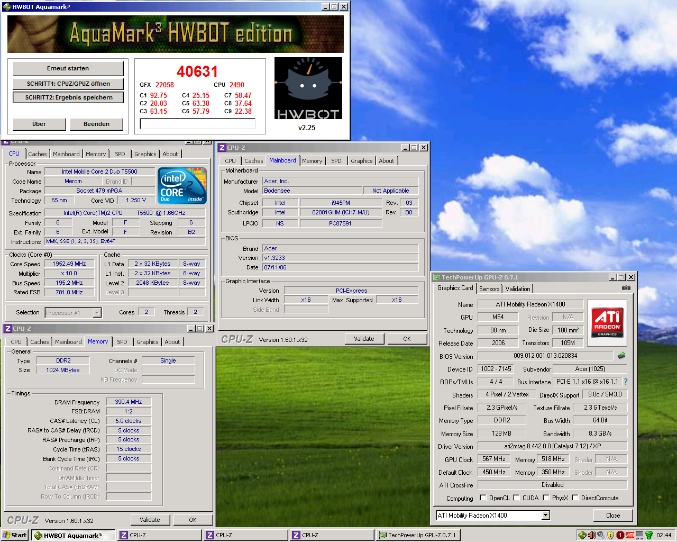Enable the OpenCL checkbox
677x542 pixels.
[x=483, y=498]
